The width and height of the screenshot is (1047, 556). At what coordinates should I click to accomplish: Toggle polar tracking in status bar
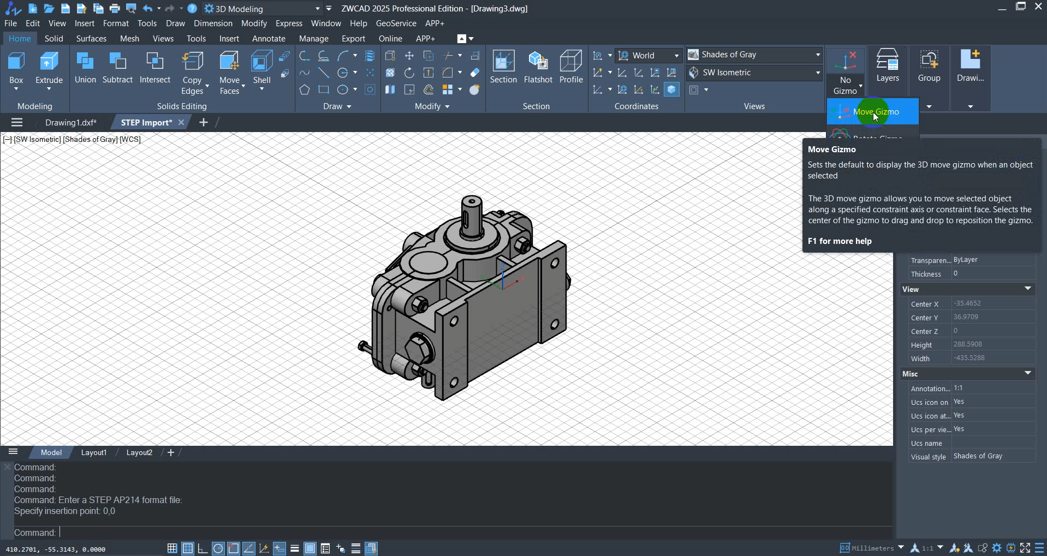(x=218, y=548)
